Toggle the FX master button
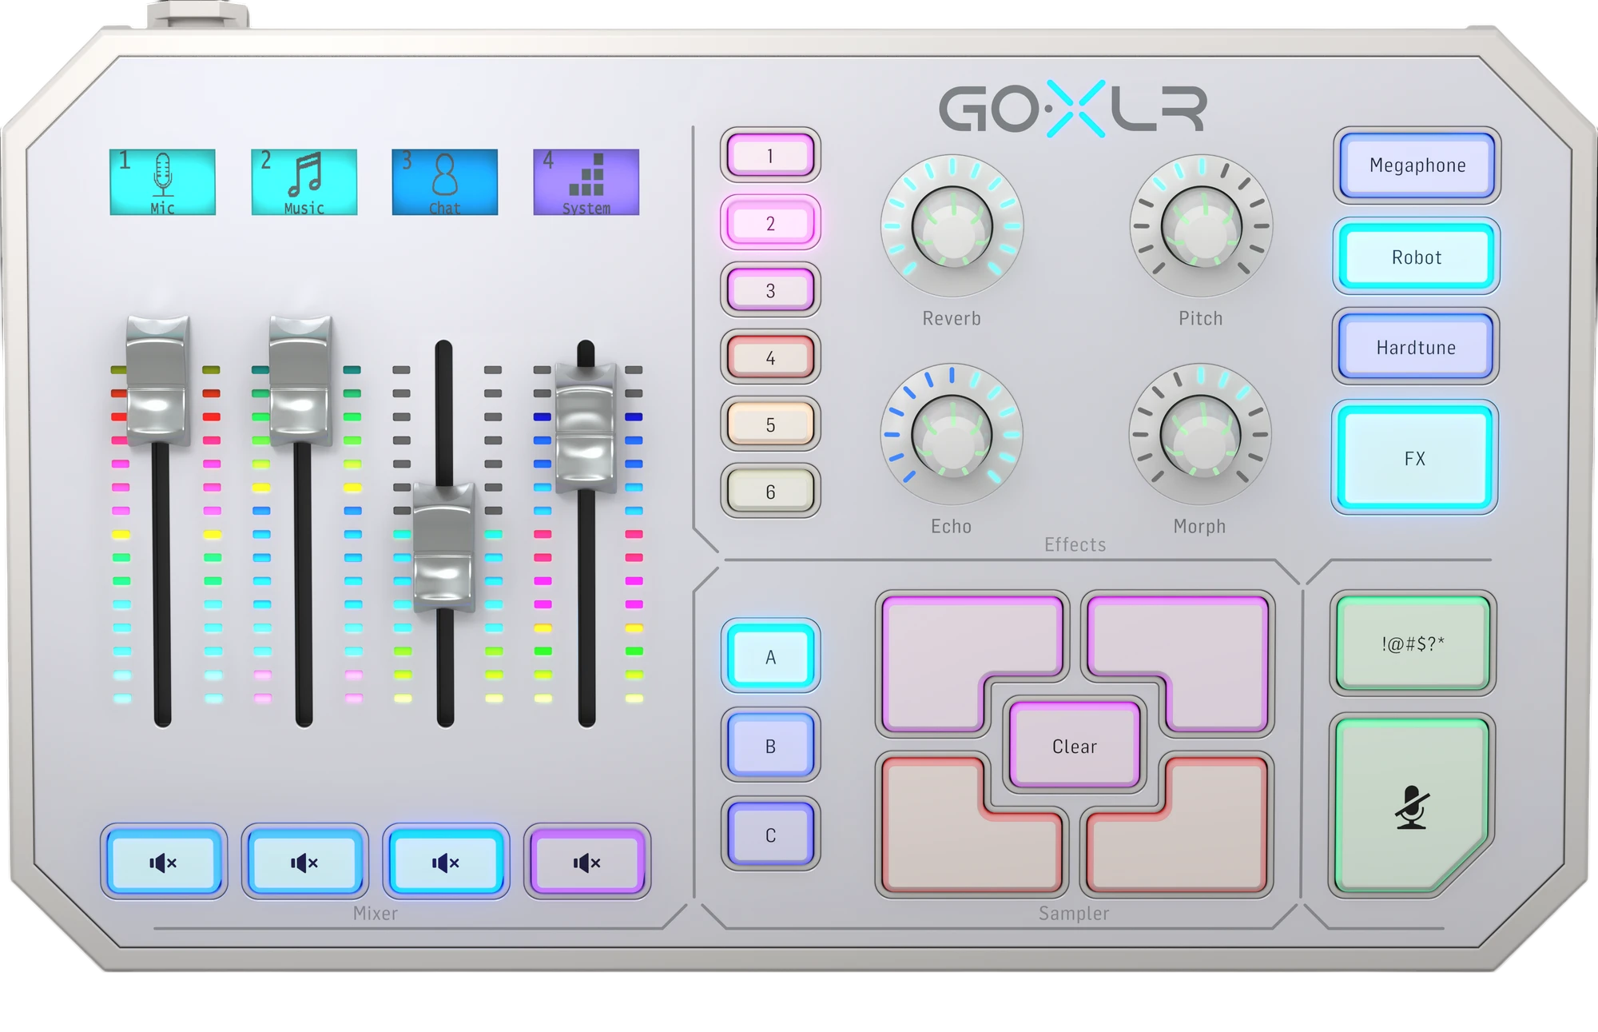The width and height of the screenshot is (1598, 1032). point(1414,457)
